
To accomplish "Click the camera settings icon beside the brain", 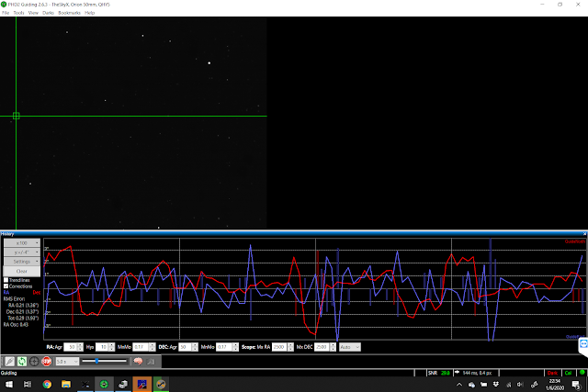I will coord(151,362).
